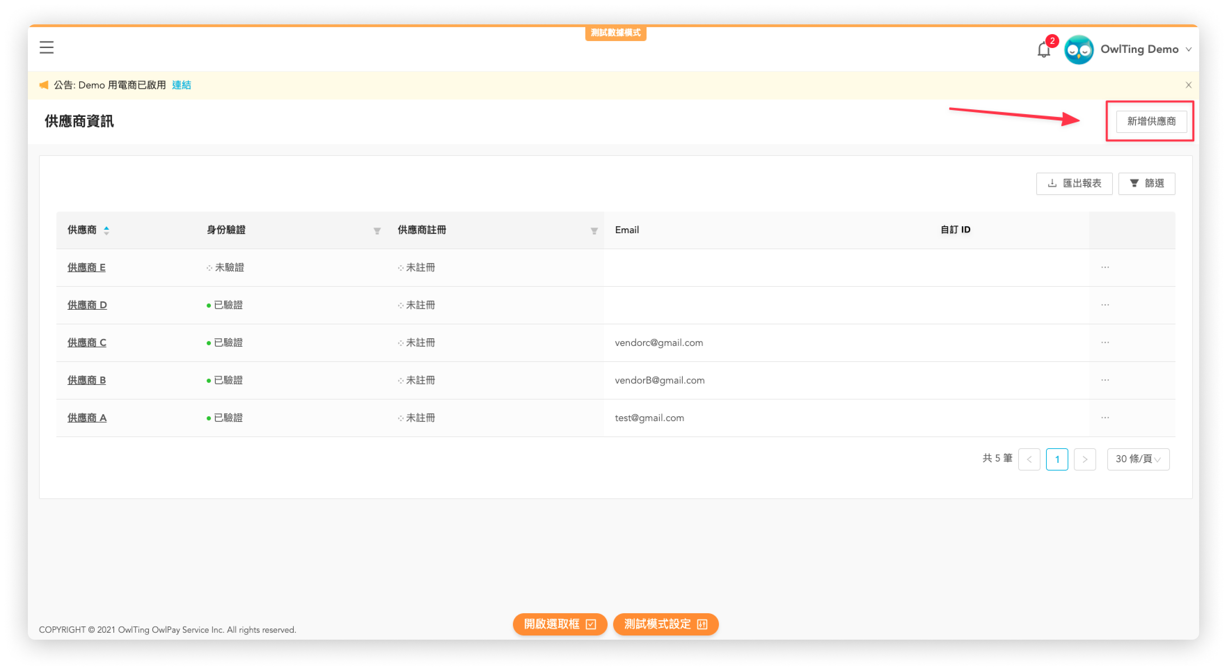Open the hamburger side menu

[x=46, y=48]
